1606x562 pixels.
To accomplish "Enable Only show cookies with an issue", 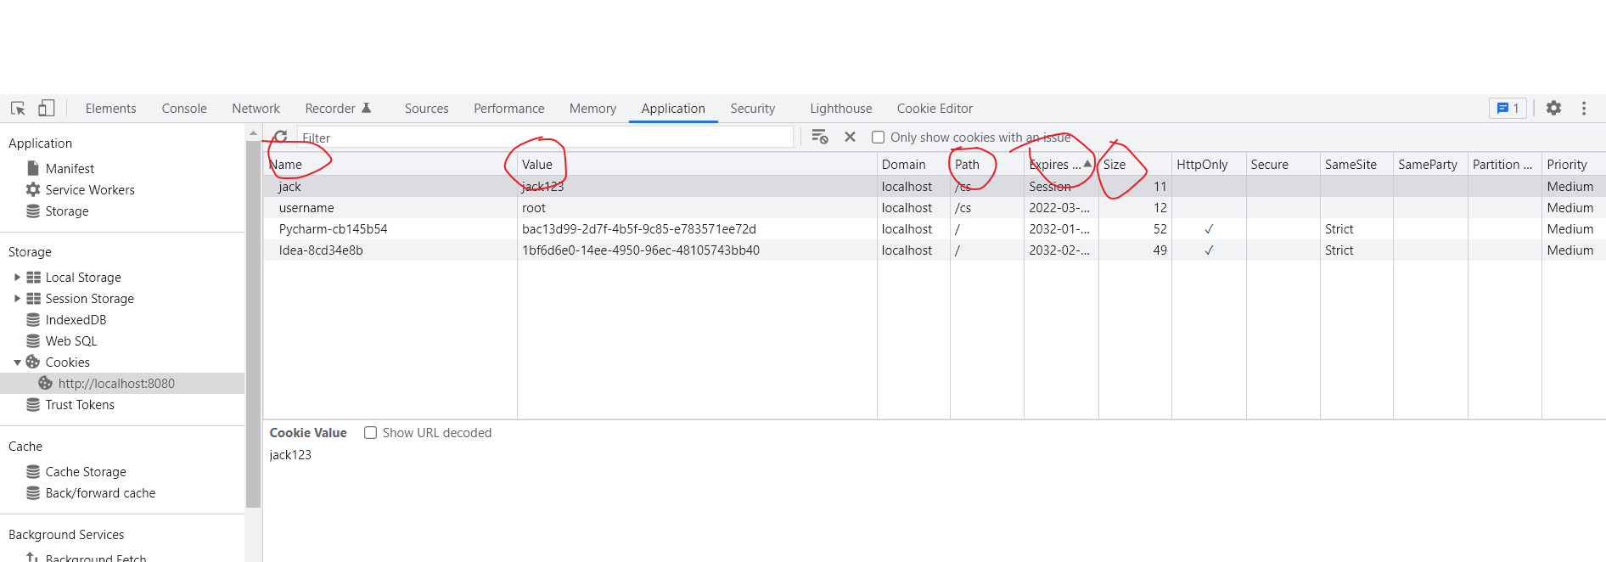I will [x=879, y=138].
